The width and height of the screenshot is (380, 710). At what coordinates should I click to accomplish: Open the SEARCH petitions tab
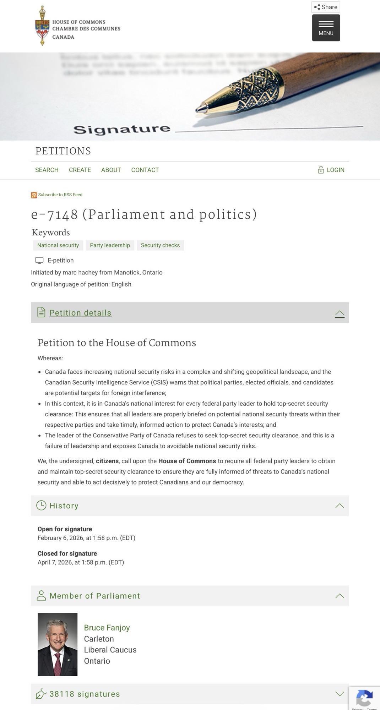47,170
